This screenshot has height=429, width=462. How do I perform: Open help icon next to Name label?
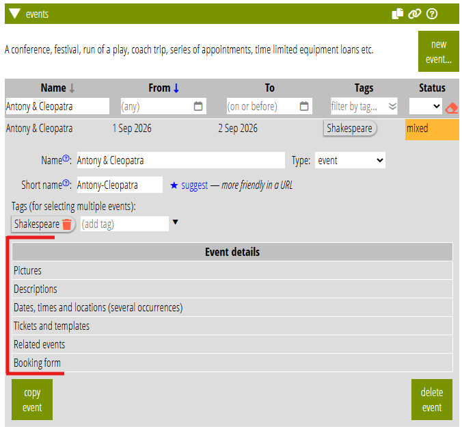[x=66, y=158]
